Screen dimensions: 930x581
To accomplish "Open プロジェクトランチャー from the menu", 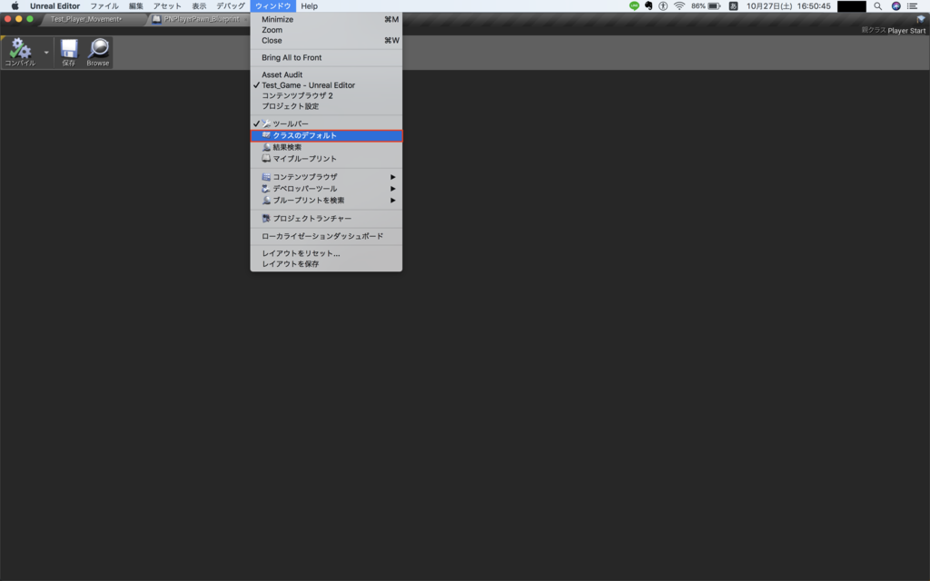I will [326, 218].
